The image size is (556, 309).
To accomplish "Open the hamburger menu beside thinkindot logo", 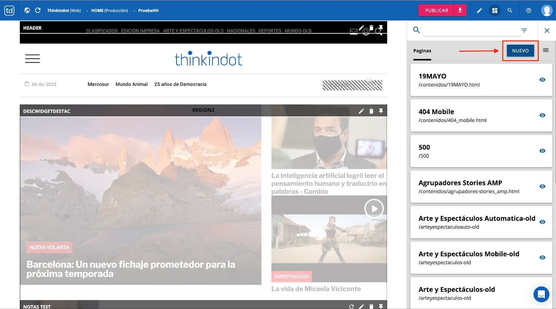I will (32, 59).
